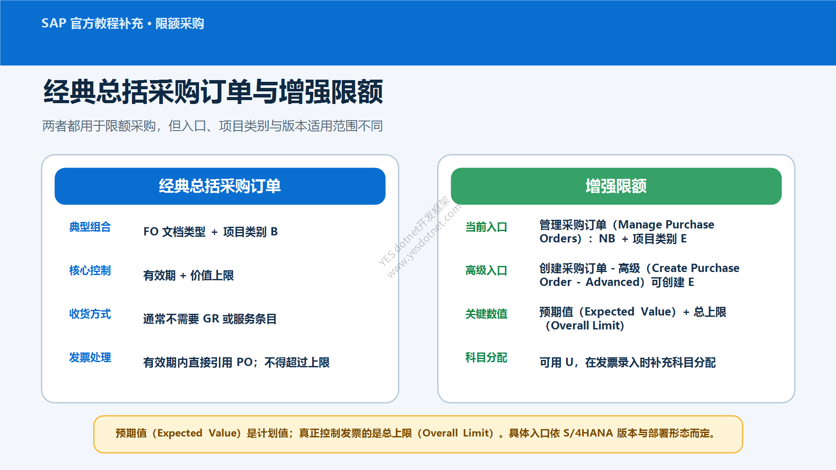Click the blue '经典总括采购订单' card header
Viewport: 836px width, 470px height.
220,186
